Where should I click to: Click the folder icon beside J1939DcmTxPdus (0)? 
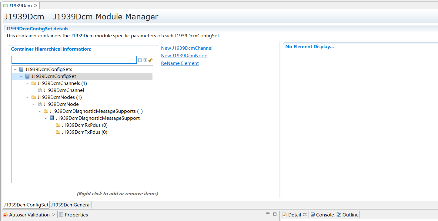tap(58, 132)
